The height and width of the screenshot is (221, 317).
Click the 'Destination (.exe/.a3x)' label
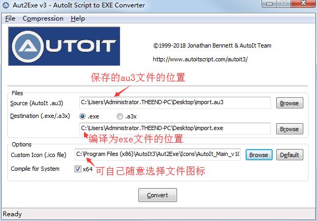point(40,116)
